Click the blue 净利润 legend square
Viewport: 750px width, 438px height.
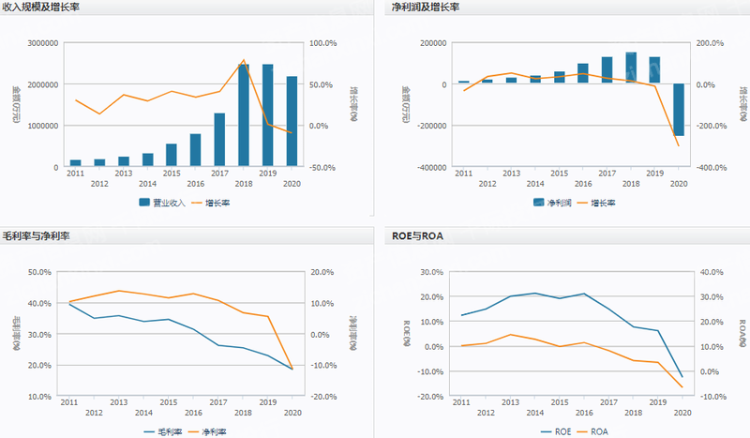[x=538, y=202]
